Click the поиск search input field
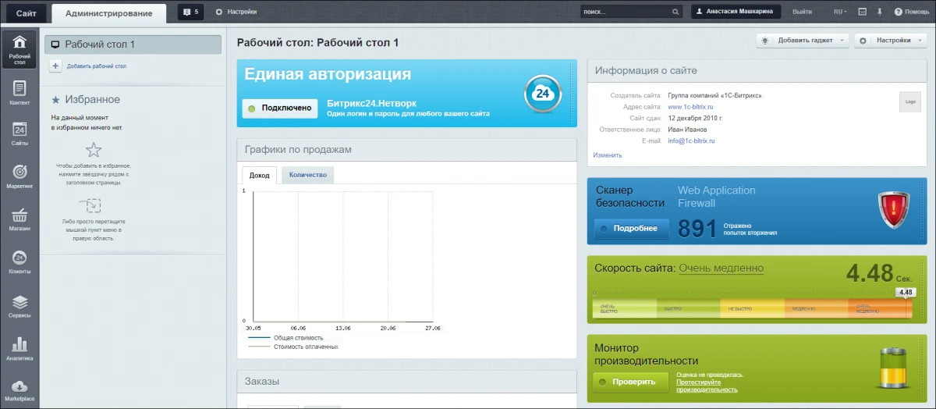Image resolution: width=936 pixels, height=409 pixels. click(626, 12)
